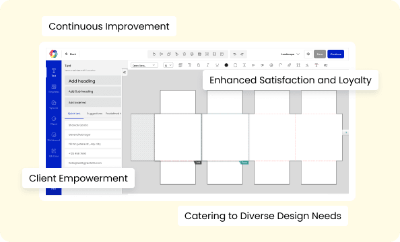Switch to the Quick text tab
Viewport: 400px width, 242px height.
click(x=74, y=114)
